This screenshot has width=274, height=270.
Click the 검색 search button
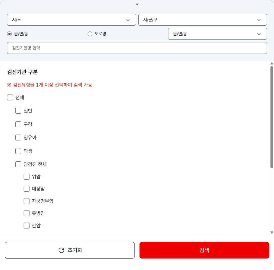pos(204,250)
